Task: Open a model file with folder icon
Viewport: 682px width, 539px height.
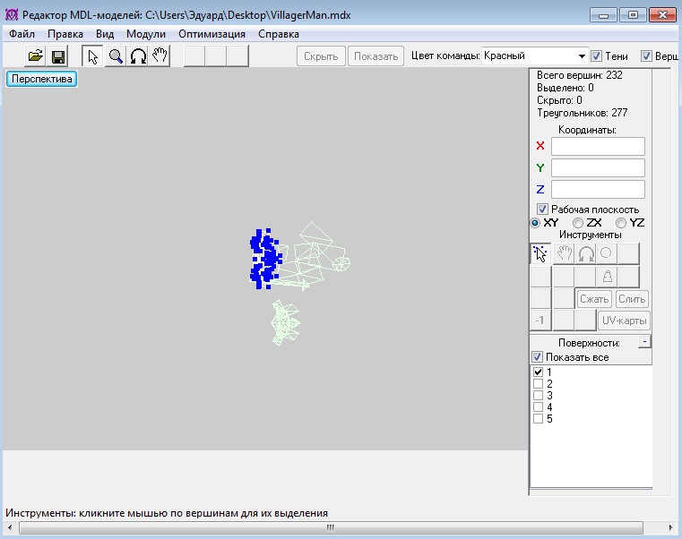Action: click(36, 56)
